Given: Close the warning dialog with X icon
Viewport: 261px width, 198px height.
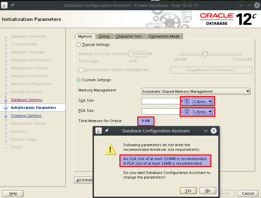Looking at the screenshot, I should coord(214,131).
